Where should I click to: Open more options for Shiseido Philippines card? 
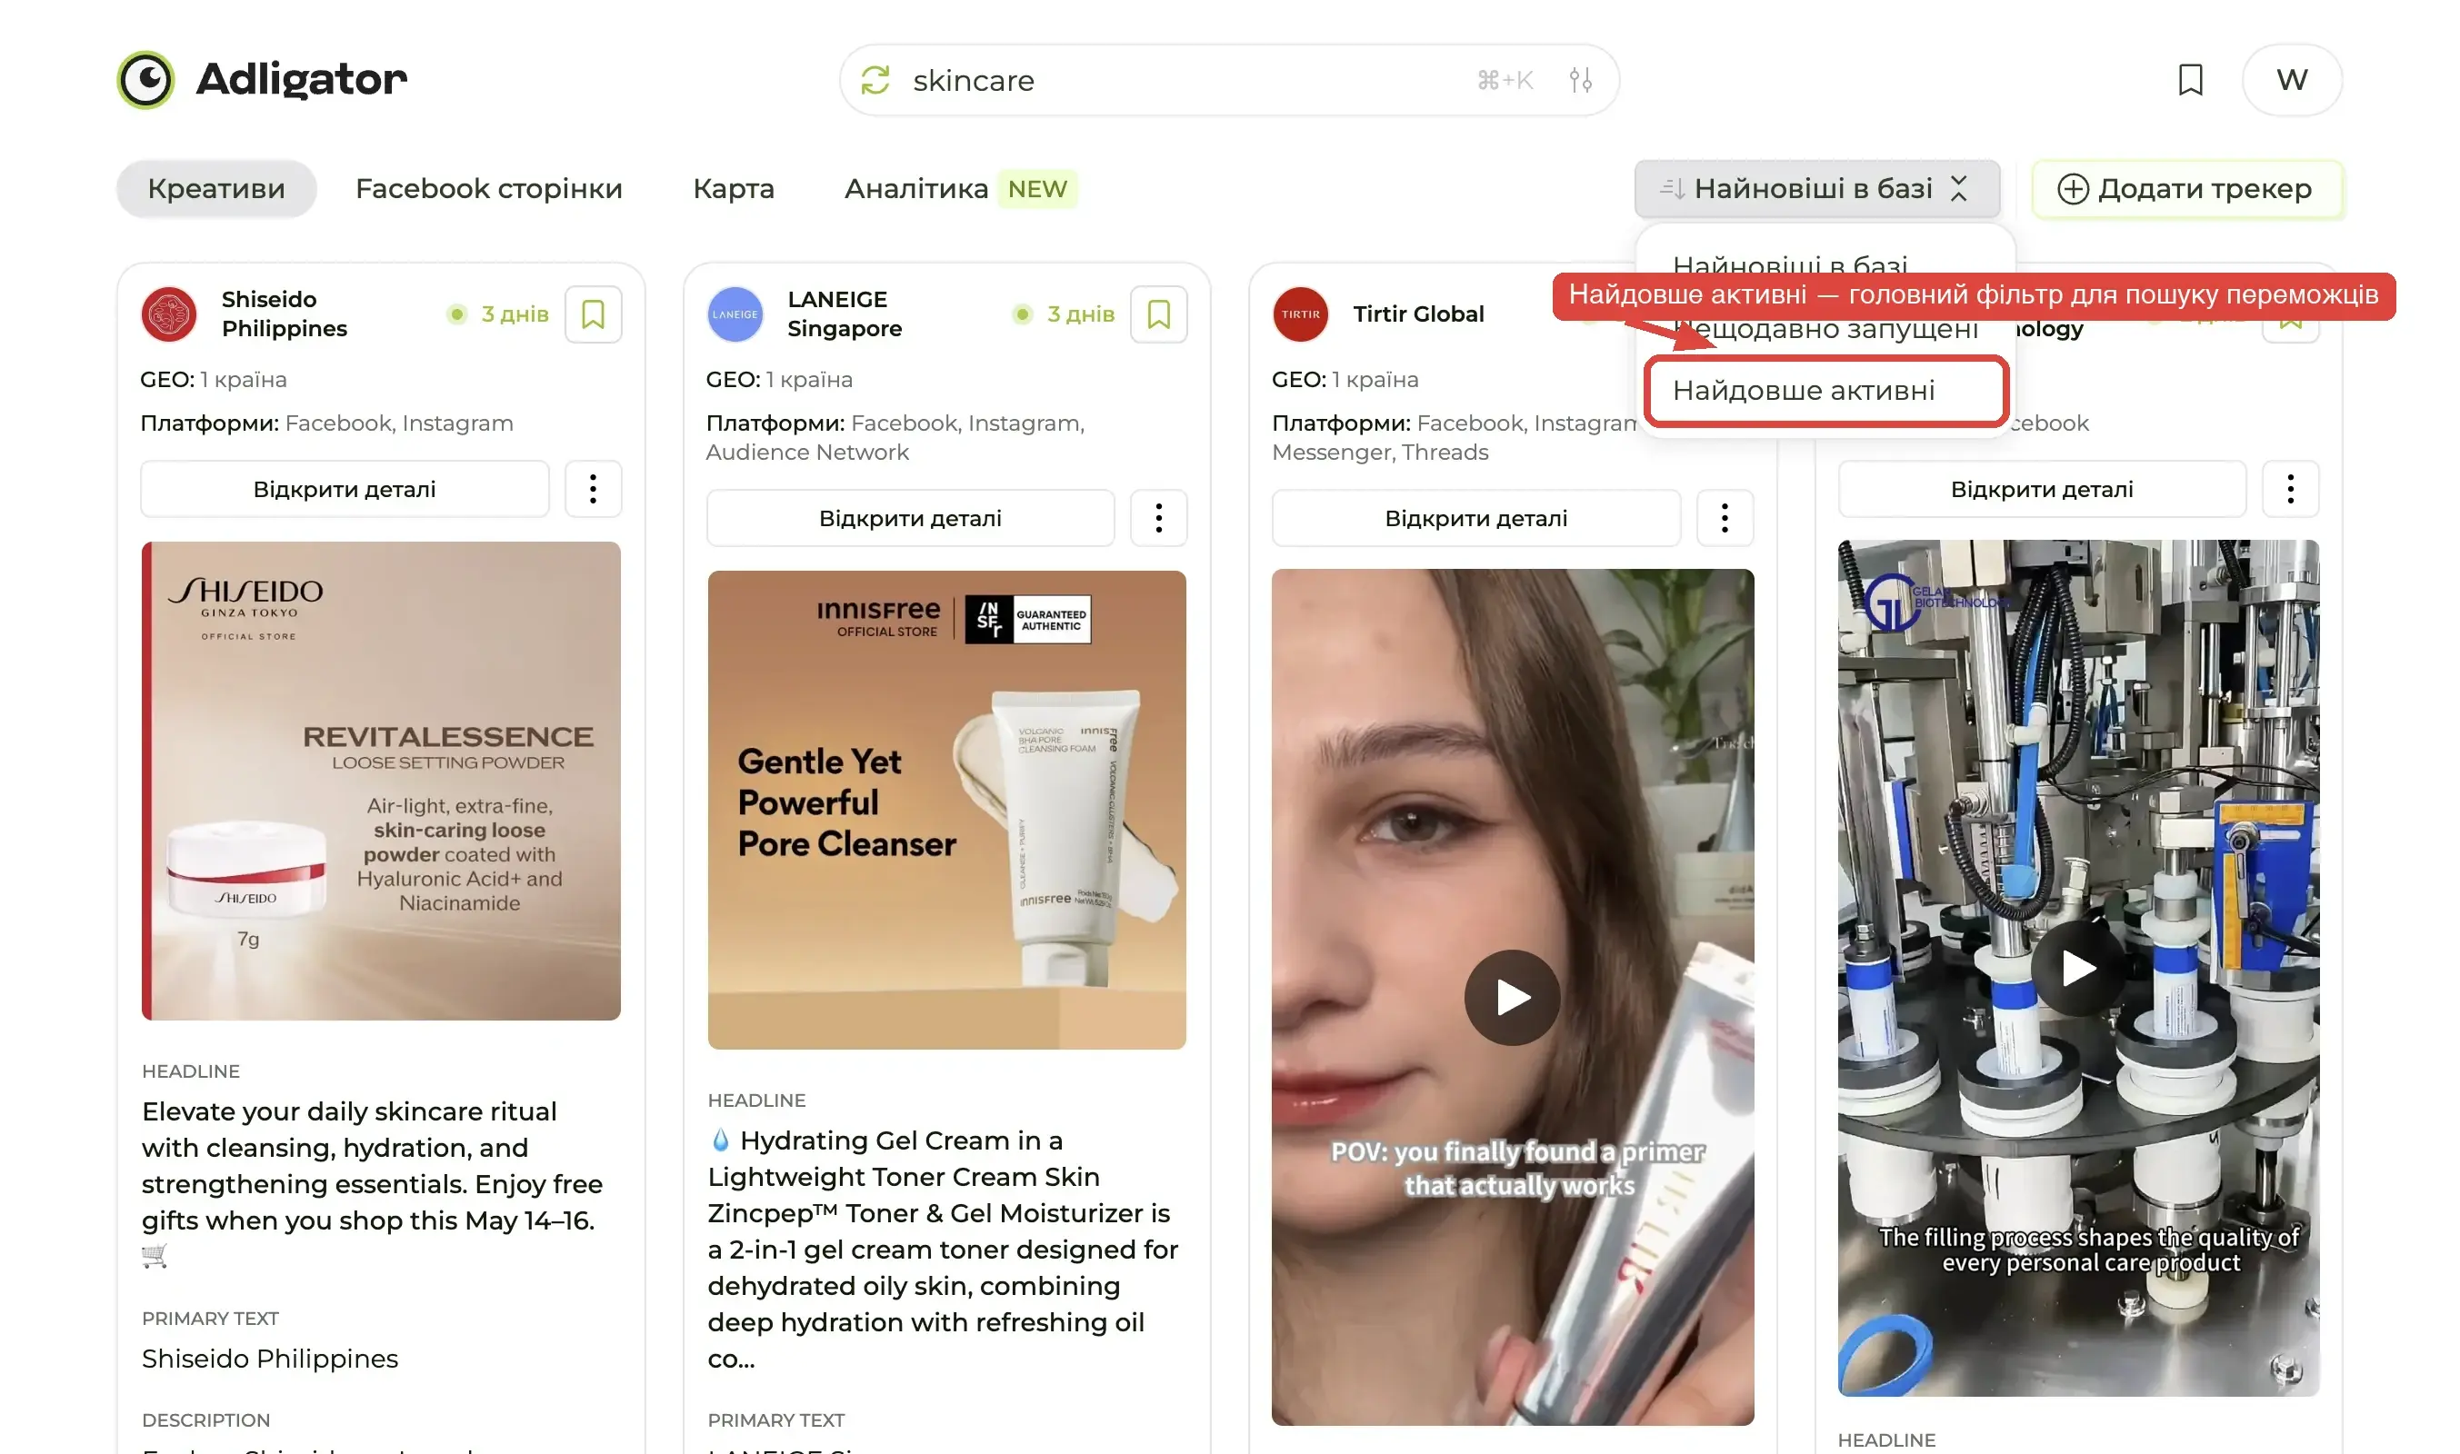593,489
